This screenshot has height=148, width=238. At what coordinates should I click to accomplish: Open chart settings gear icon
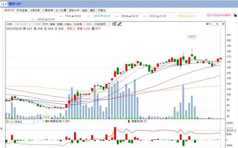pyautogui.click(x=114, y=24)
